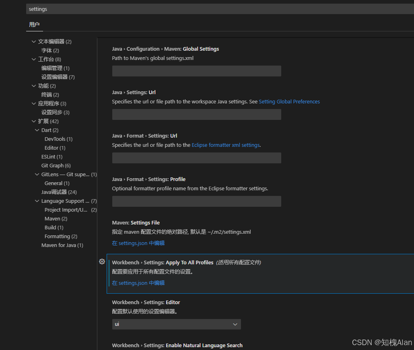The image size is (414, 350).
Task: Collapse the GitLens — Git supe... group
Action: pyautogui.click(x=37, y=174)
